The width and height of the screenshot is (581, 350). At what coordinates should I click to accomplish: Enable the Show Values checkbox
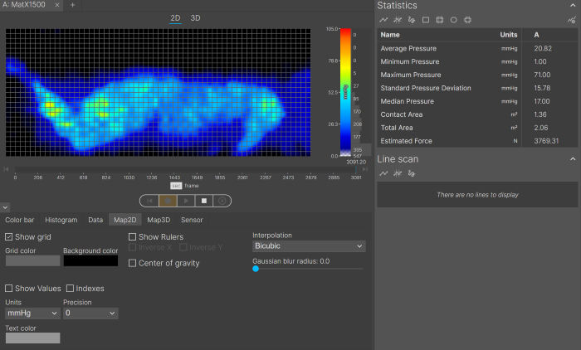(x=9, y=288)
